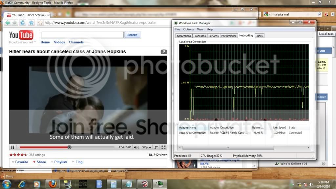This screenshot has height=189, width=336.
Task: Mute the YouTube player volume
Action: pos(136,147)
